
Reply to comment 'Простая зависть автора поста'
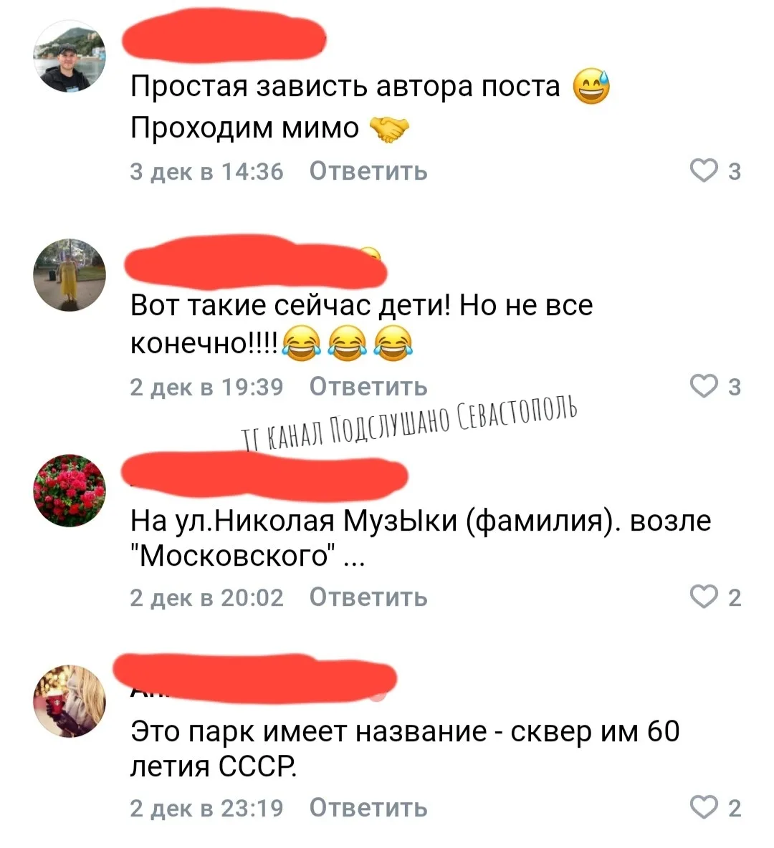coord(368,171)
